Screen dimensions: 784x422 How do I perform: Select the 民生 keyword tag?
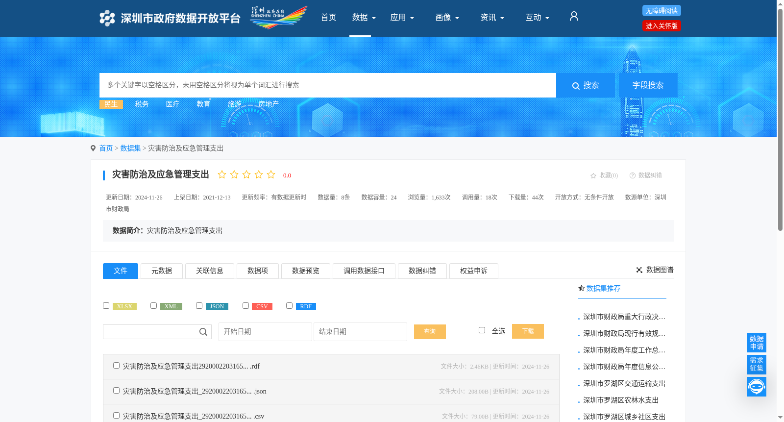[111, 104]
